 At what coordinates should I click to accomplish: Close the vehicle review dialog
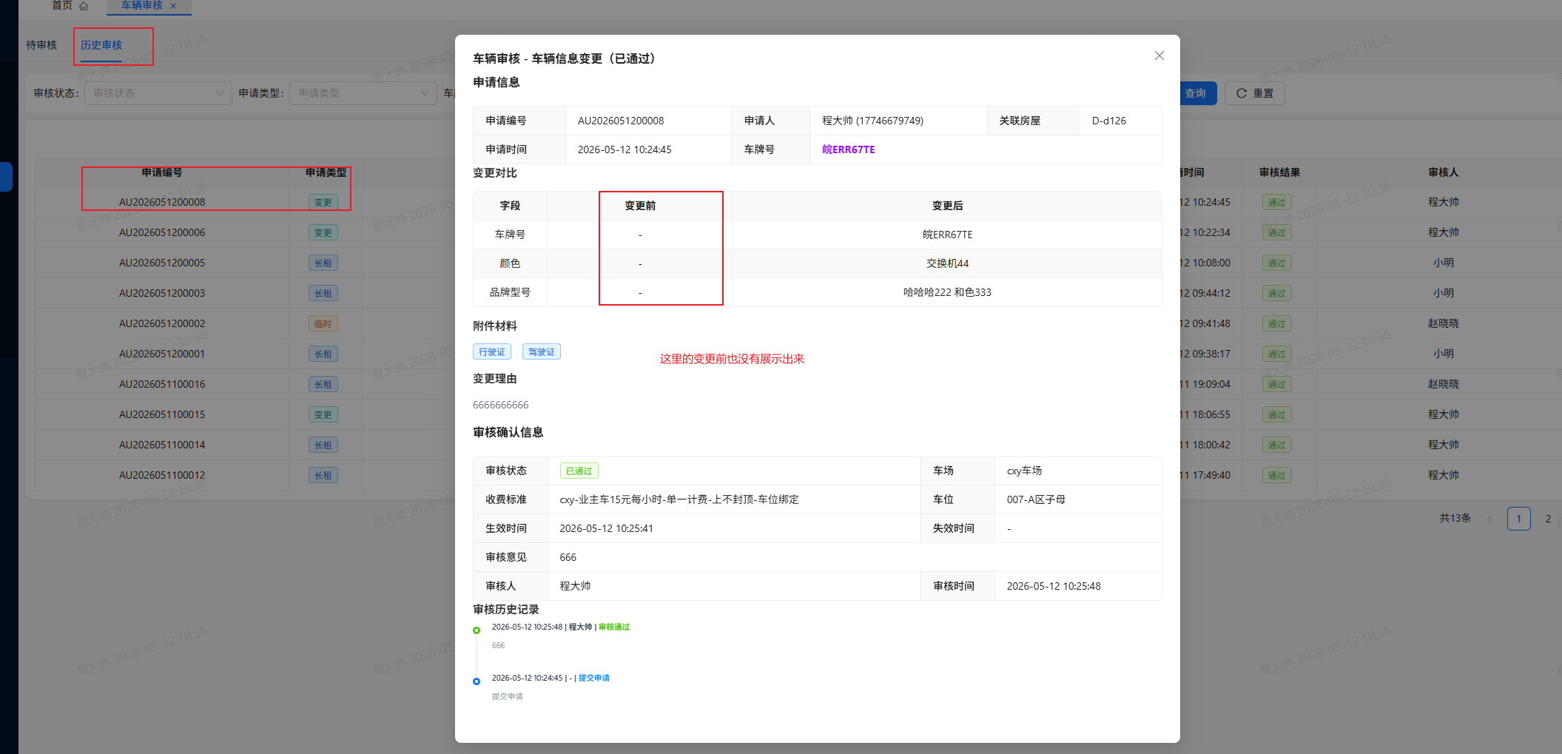click(1159, 56)
